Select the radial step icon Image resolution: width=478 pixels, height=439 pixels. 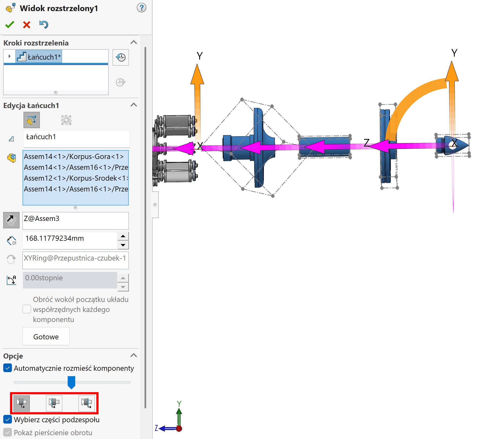[x=66, y=120]
